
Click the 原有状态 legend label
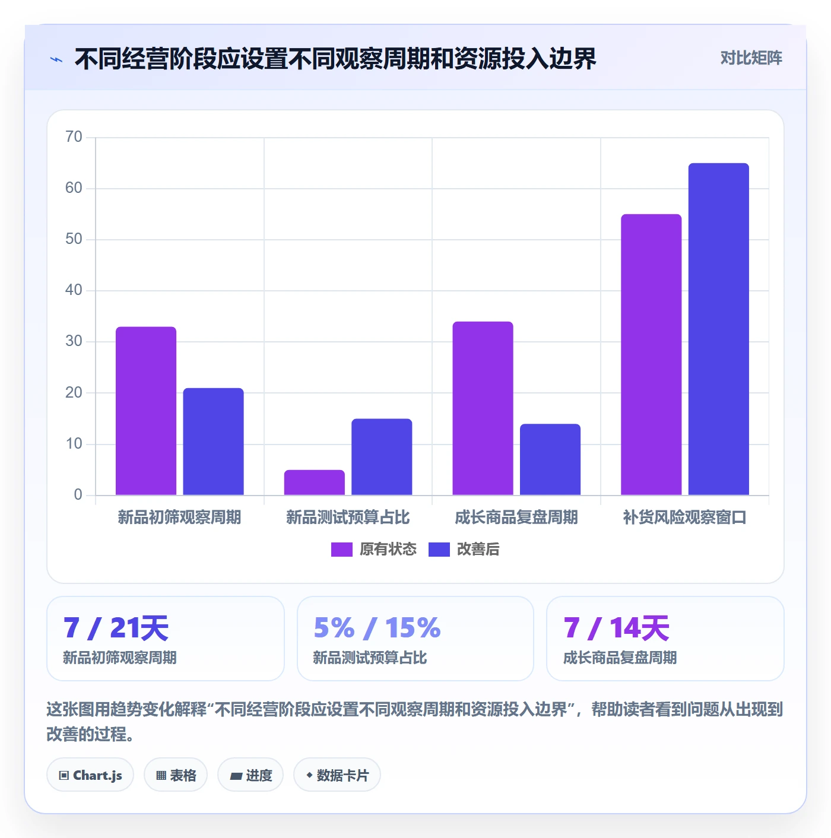[388, 550]
